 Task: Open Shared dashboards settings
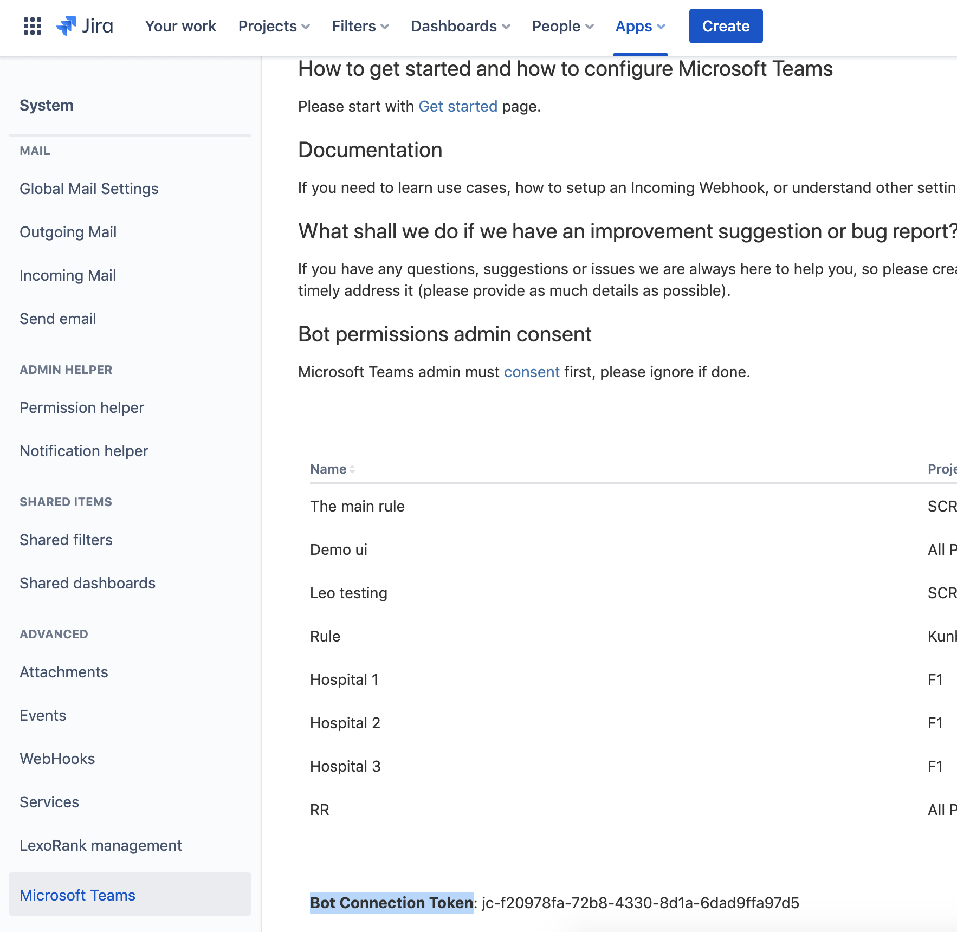(x=87, y=583)
